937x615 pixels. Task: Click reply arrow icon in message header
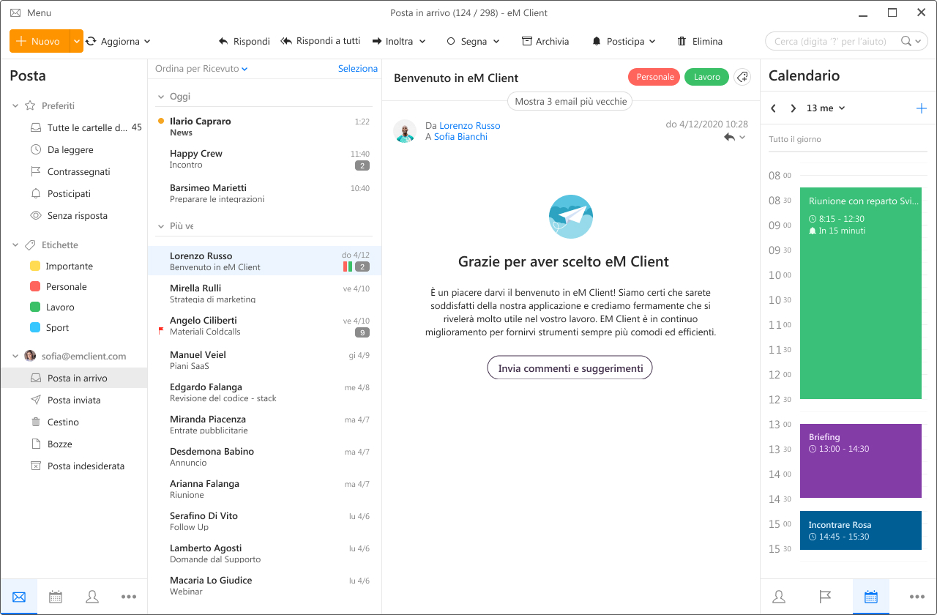click(x=729, y=137)
